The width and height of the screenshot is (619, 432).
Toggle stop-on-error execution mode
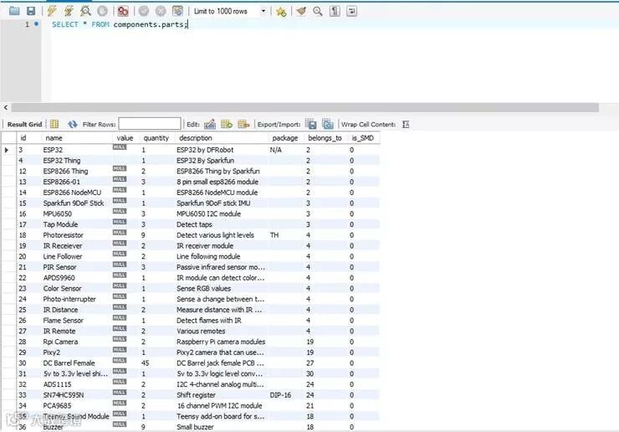click(123, 11)
